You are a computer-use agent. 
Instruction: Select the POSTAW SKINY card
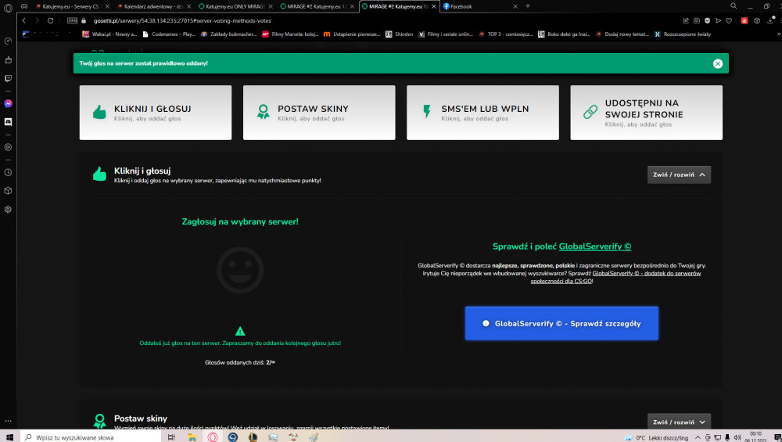pyautogui.click(x=319, y=112)
